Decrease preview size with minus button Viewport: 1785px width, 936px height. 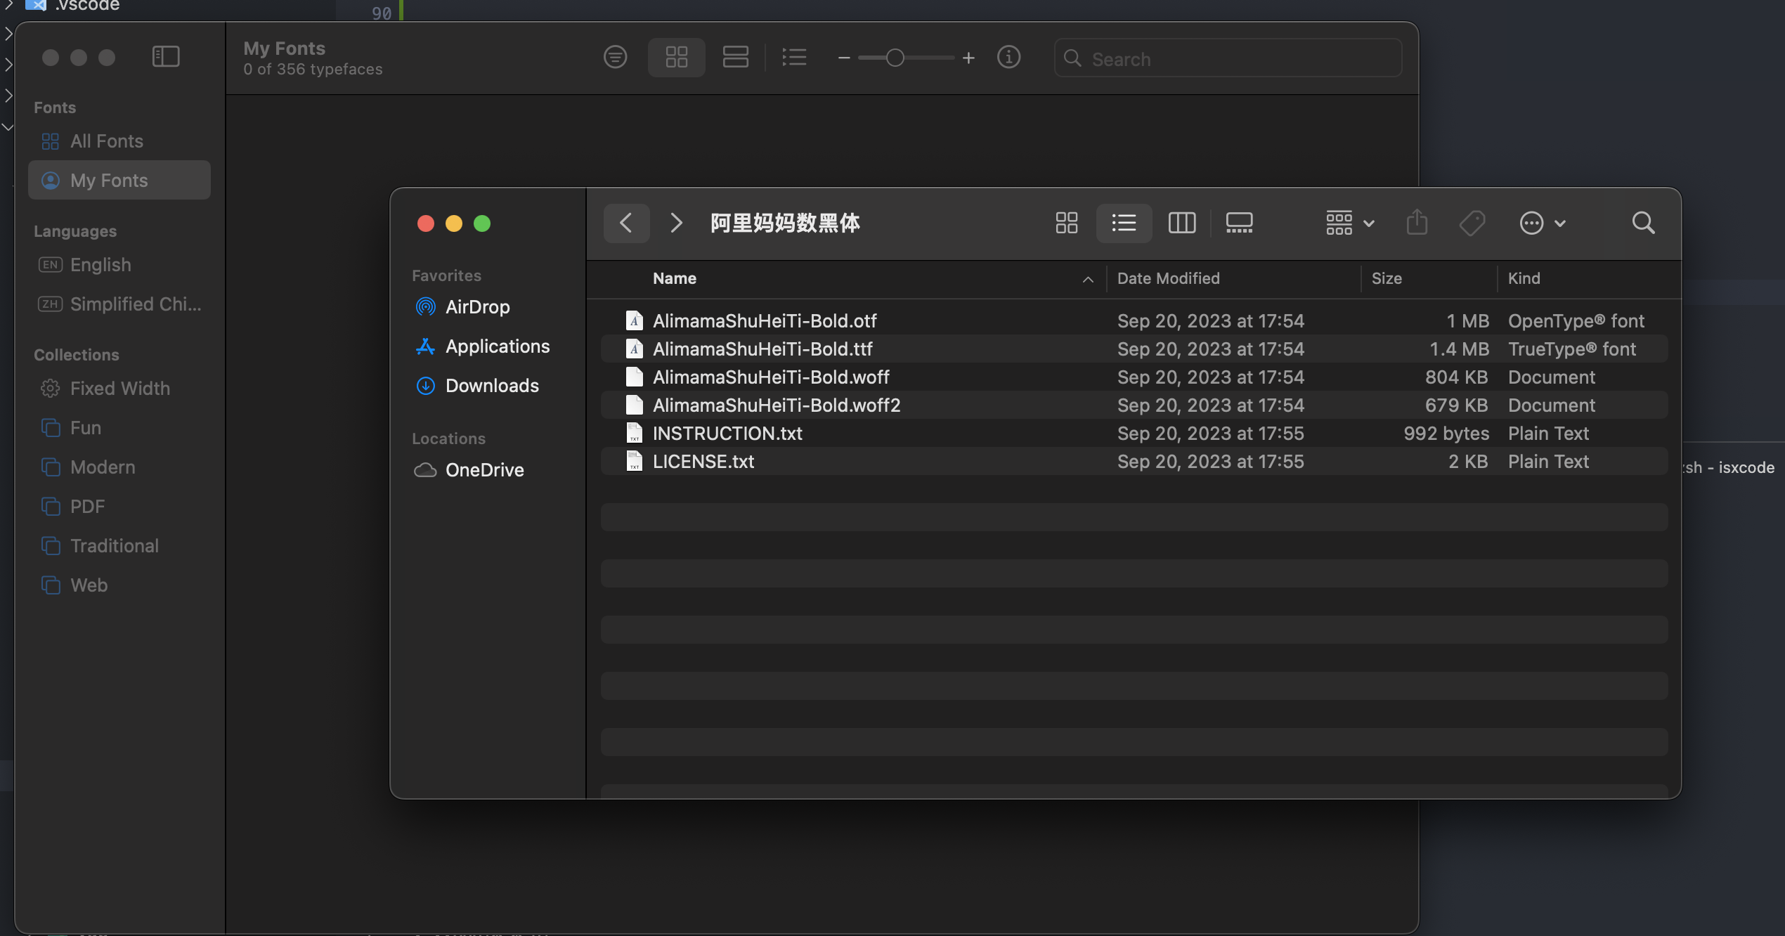pyautogui.click(x=844, y=58)
